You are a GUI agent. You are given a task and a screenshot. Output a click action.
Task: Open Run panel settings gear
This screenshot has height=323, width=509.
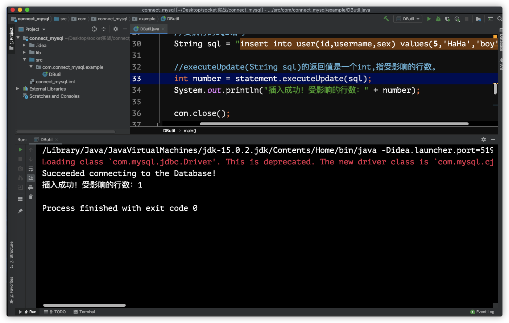[484, 139]
